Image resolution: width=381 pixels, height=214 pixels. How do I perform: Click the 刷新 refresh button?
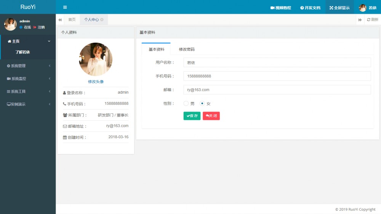tap(373, 20)
